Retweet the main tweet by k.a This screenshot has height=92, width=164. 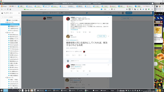tap(73, 55)
